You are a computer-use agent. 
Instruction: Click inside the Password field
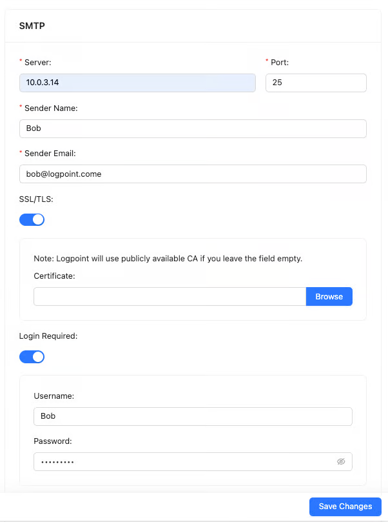coord(180,461)
